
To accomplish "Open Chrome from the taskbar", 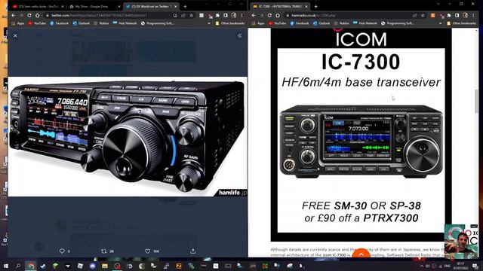I will (x=31, y=266).
